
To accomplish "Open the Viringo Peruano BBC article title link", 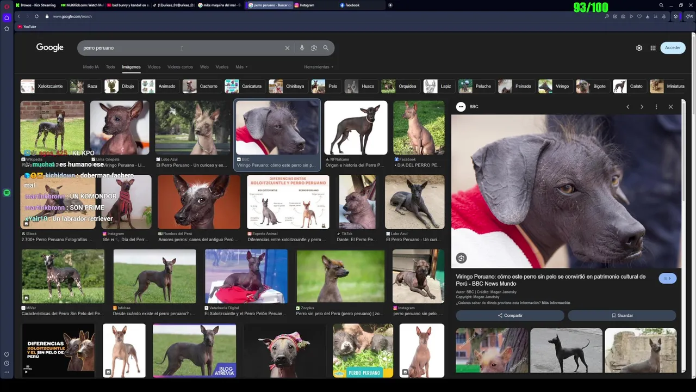I will pyautogui.click(x=551, y=280).
